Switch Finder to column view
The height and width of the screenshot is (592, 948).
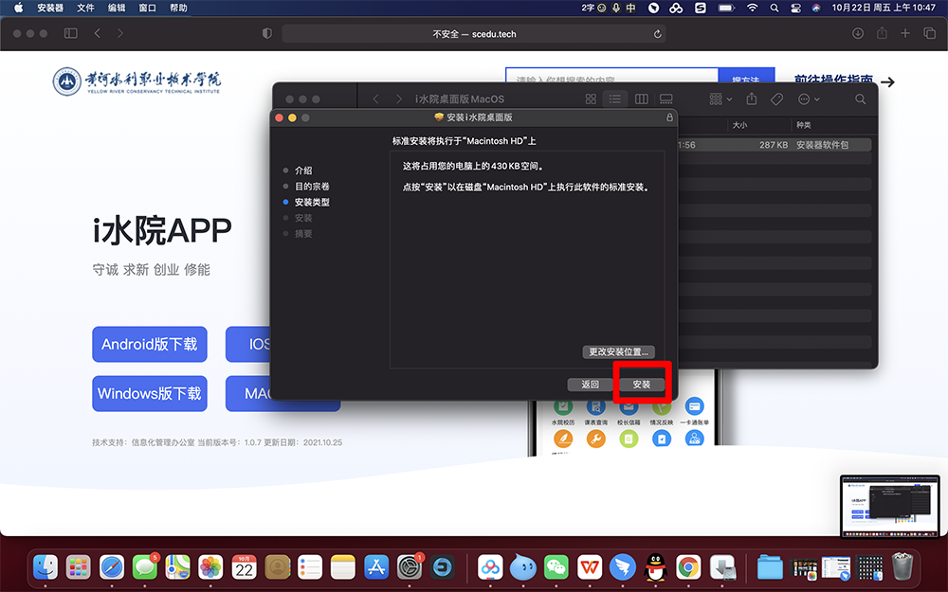click(x=641, y=99)
